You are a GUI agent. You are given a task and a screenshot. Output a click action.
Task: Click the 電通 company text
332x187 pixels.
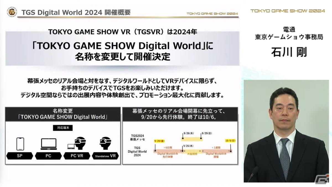pyautogui.click(x=289, y=29)
